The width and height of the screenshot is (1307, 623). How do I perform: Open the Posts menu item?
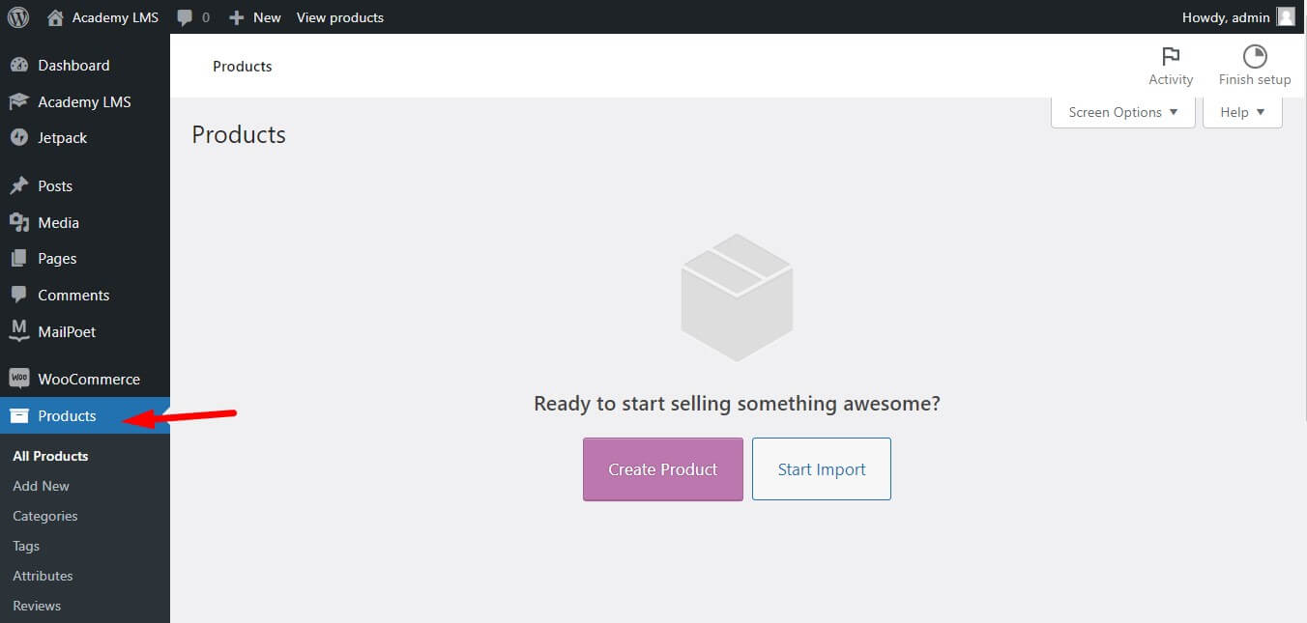(x=85, y=186)
